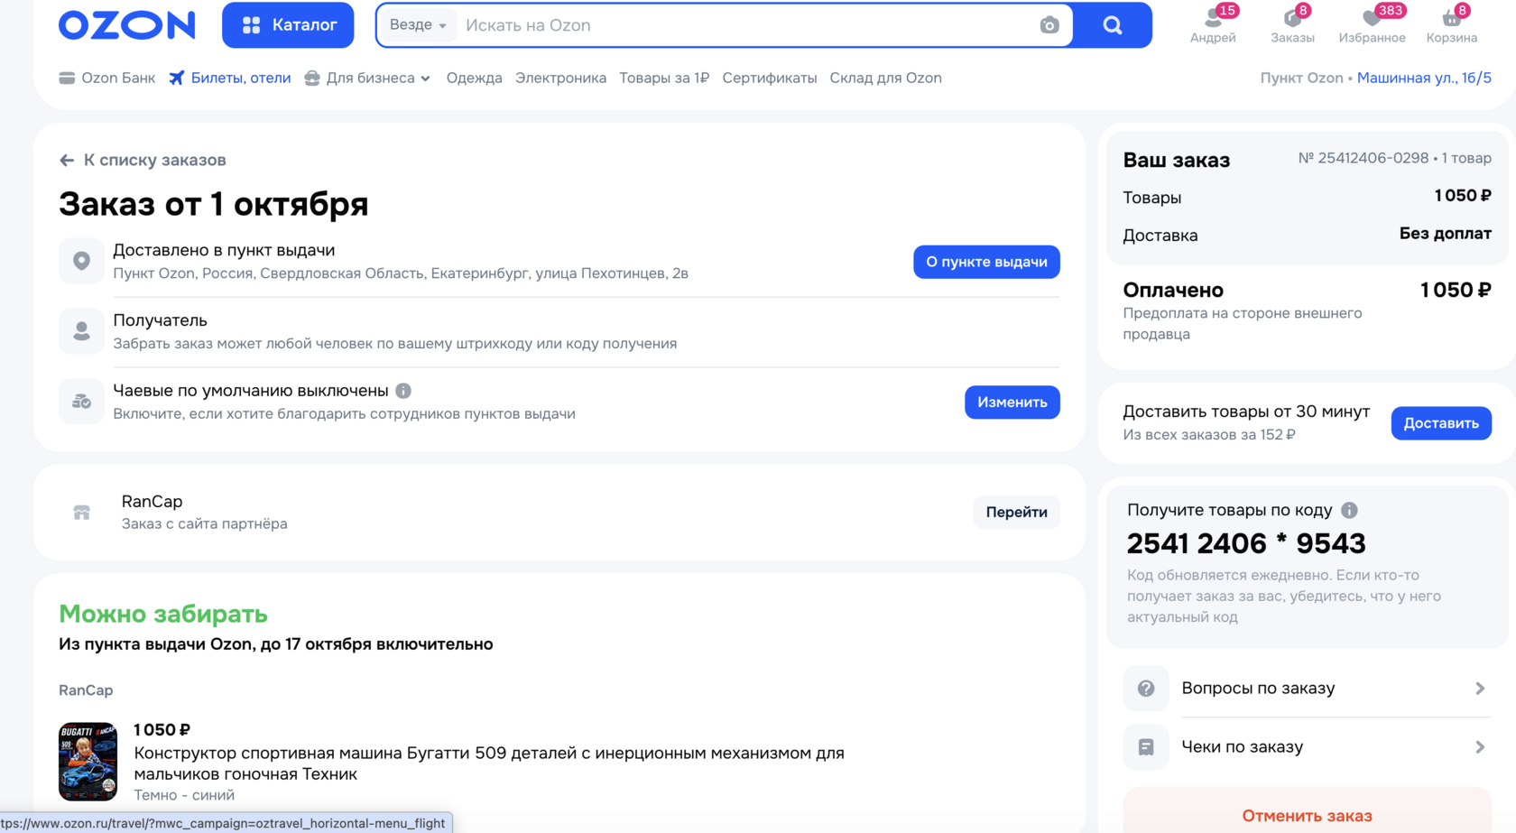Open Одежда menu item
The height and width of the screenshot is (833, 1516).
click(x=474, y=78)
